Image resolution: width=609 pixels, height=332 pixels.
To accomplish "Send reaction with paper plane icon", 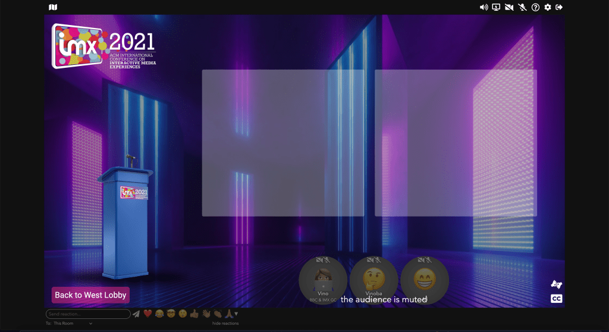I will pos(136,314).
